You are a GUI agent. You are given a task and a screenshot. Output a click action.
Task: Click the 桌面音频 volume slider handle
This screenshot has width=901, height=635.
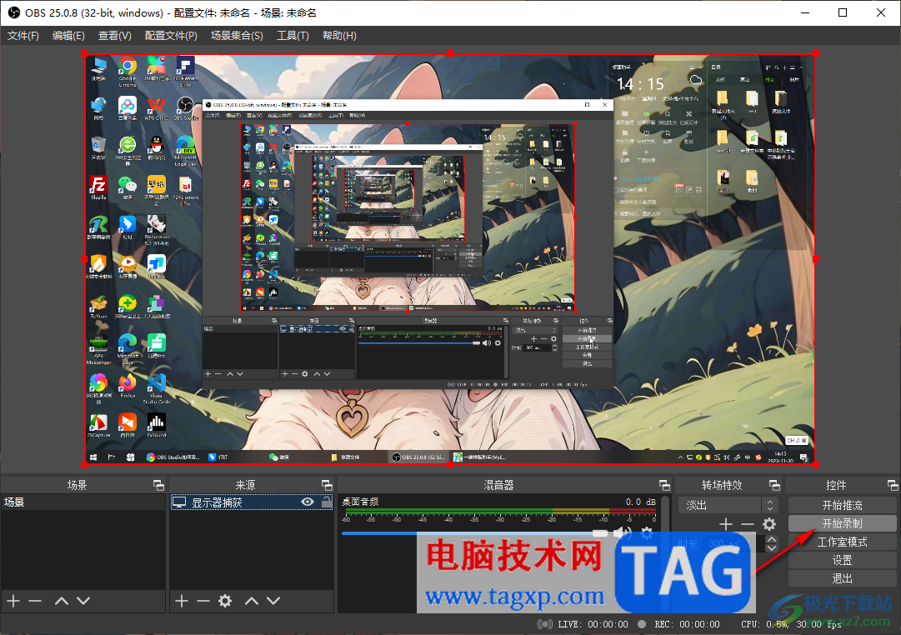coord(600,533)
